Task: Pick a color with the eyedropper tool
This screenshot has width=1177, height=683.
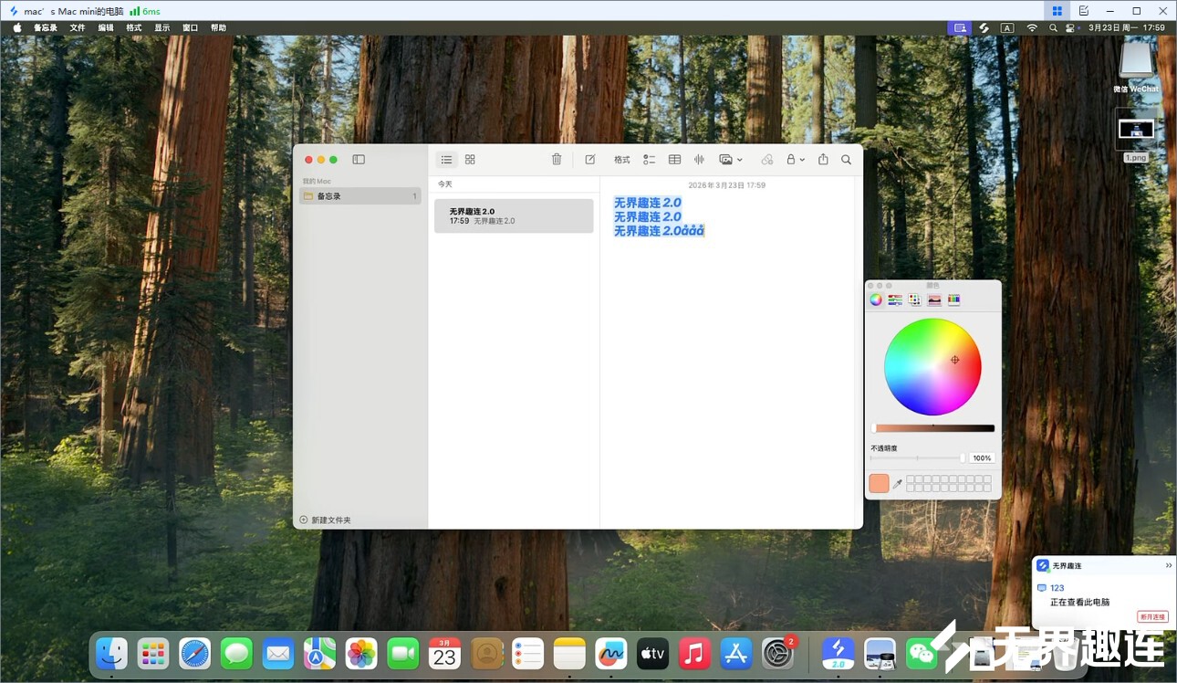Action: click(897, 484)
